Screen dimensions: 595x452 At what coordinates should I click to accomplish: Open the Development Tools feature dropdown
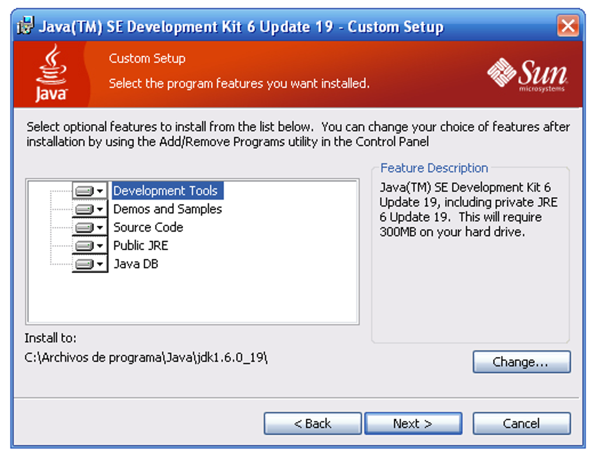tap(100, 190)
